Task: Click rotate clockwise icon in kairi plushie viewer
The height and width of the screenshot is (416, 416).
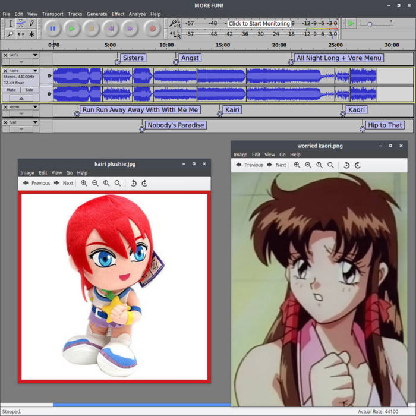Action: (x=144, y=183)
